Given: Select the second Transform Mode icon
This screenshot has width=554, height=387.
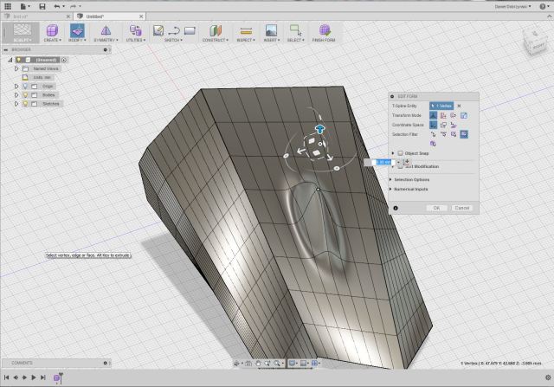Looking at the screenshot, I should 443,115.
